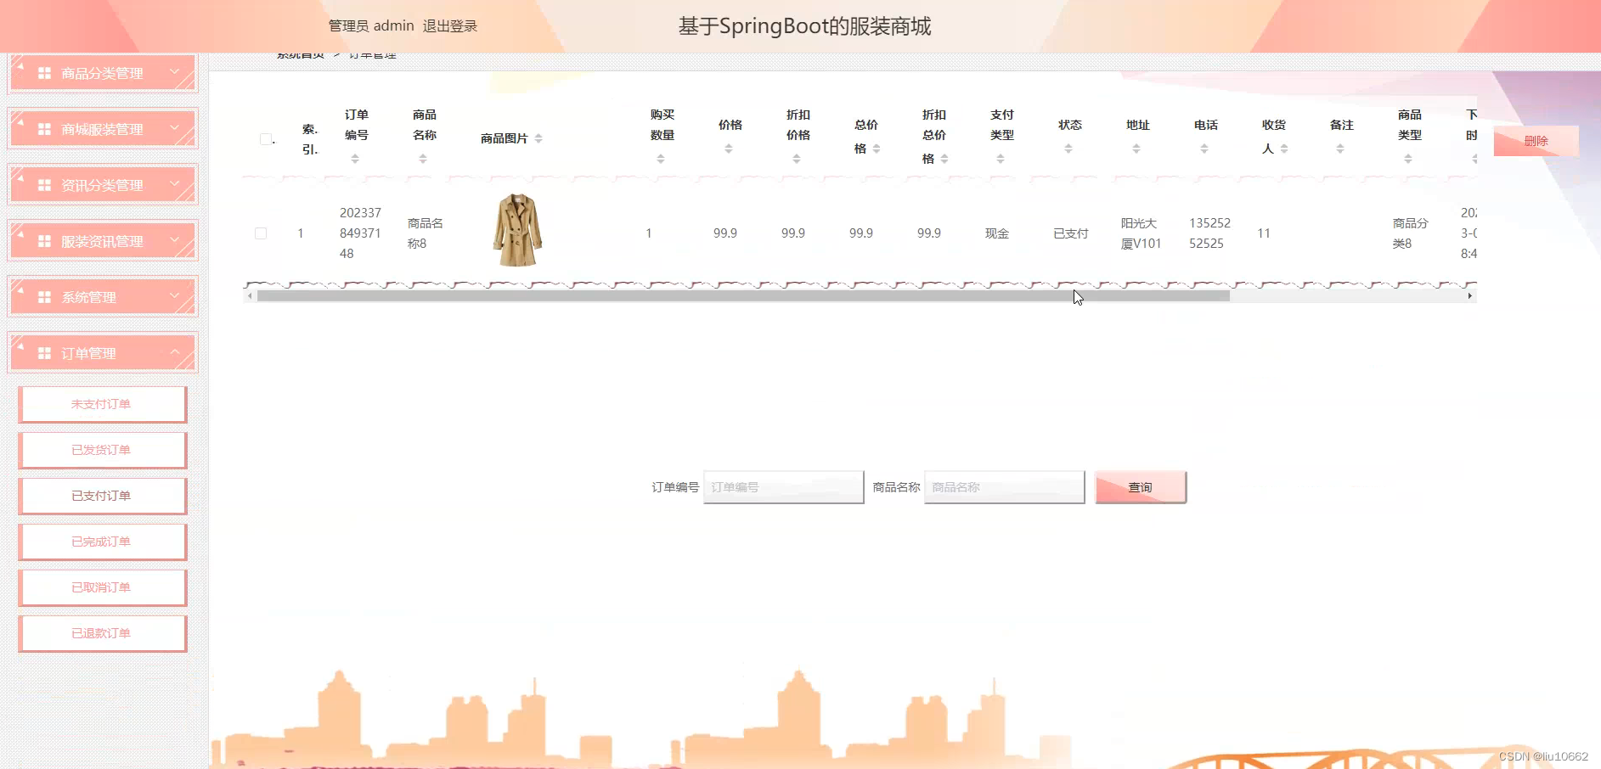Viewport: 1601px width, 769px height.
Task: Check the row for order 20233784937148
Action: pyautogui.click(x=261, y=233)
